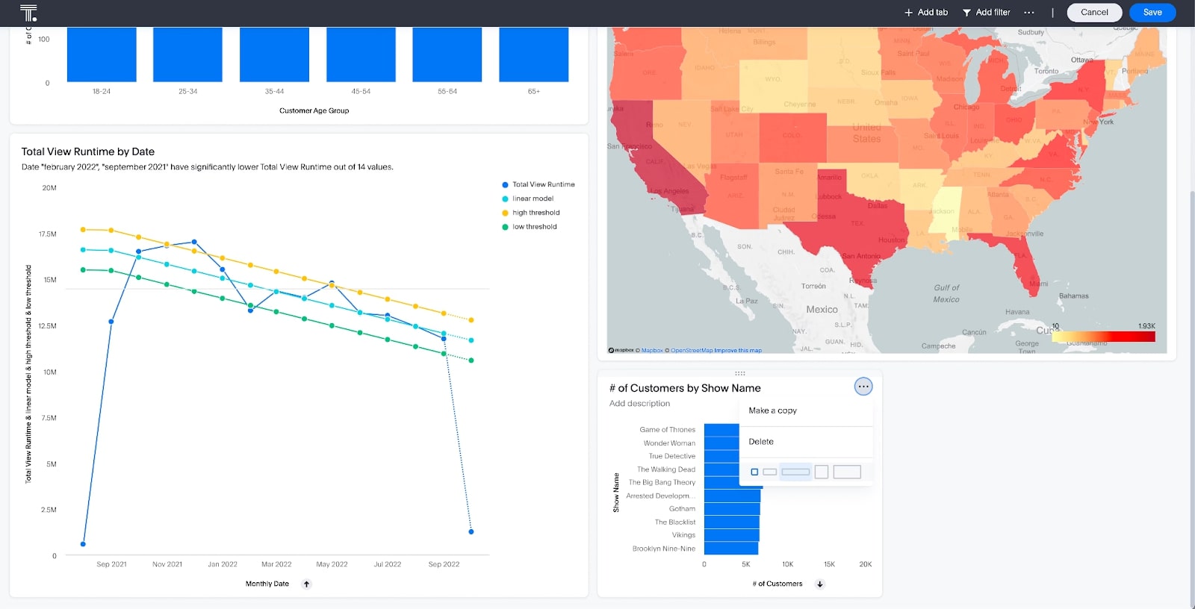Screen dimensions: 1195x609
Task: Click the Add filter funnel icon
Action: click(x=966, y=13)
